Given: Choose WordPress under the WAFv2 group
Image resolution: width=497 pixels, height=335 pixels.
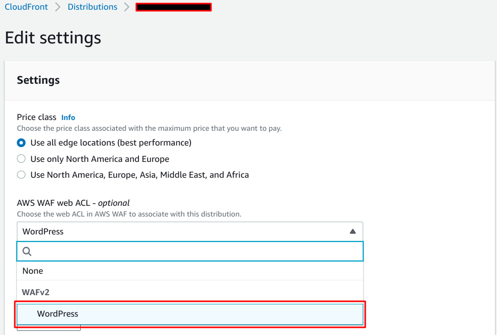Looking at the screenshot, I should coord(190,314).
